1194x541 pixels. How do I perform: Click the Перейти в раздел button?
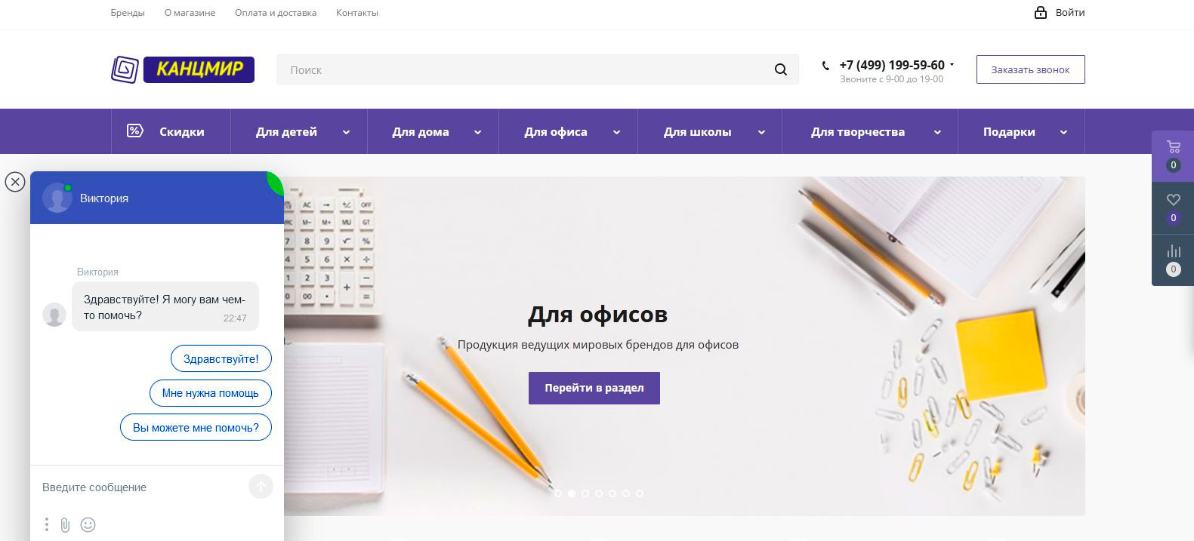point(594,388)
